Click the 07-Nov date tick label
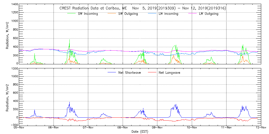 tap(88, 128)
